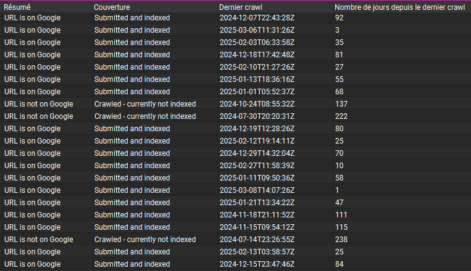
Task: Select 'URL is not on Google' in the 222 days row
Action: pos(39,116)
